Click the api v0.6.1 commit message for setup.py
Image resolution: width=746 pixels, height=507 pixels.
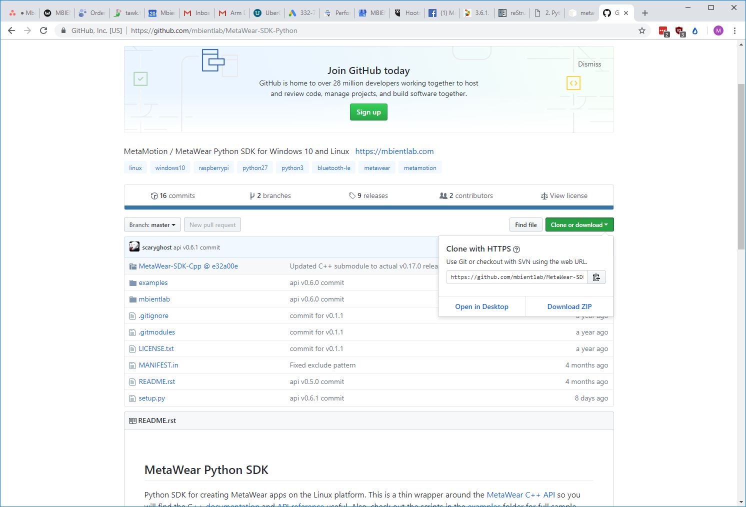[317, 398]
